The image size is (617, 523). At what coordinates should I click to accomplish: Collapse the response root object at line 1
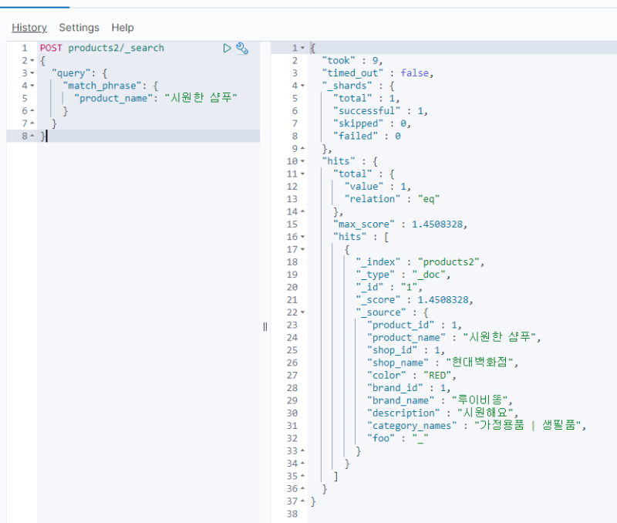coord(304,48)
